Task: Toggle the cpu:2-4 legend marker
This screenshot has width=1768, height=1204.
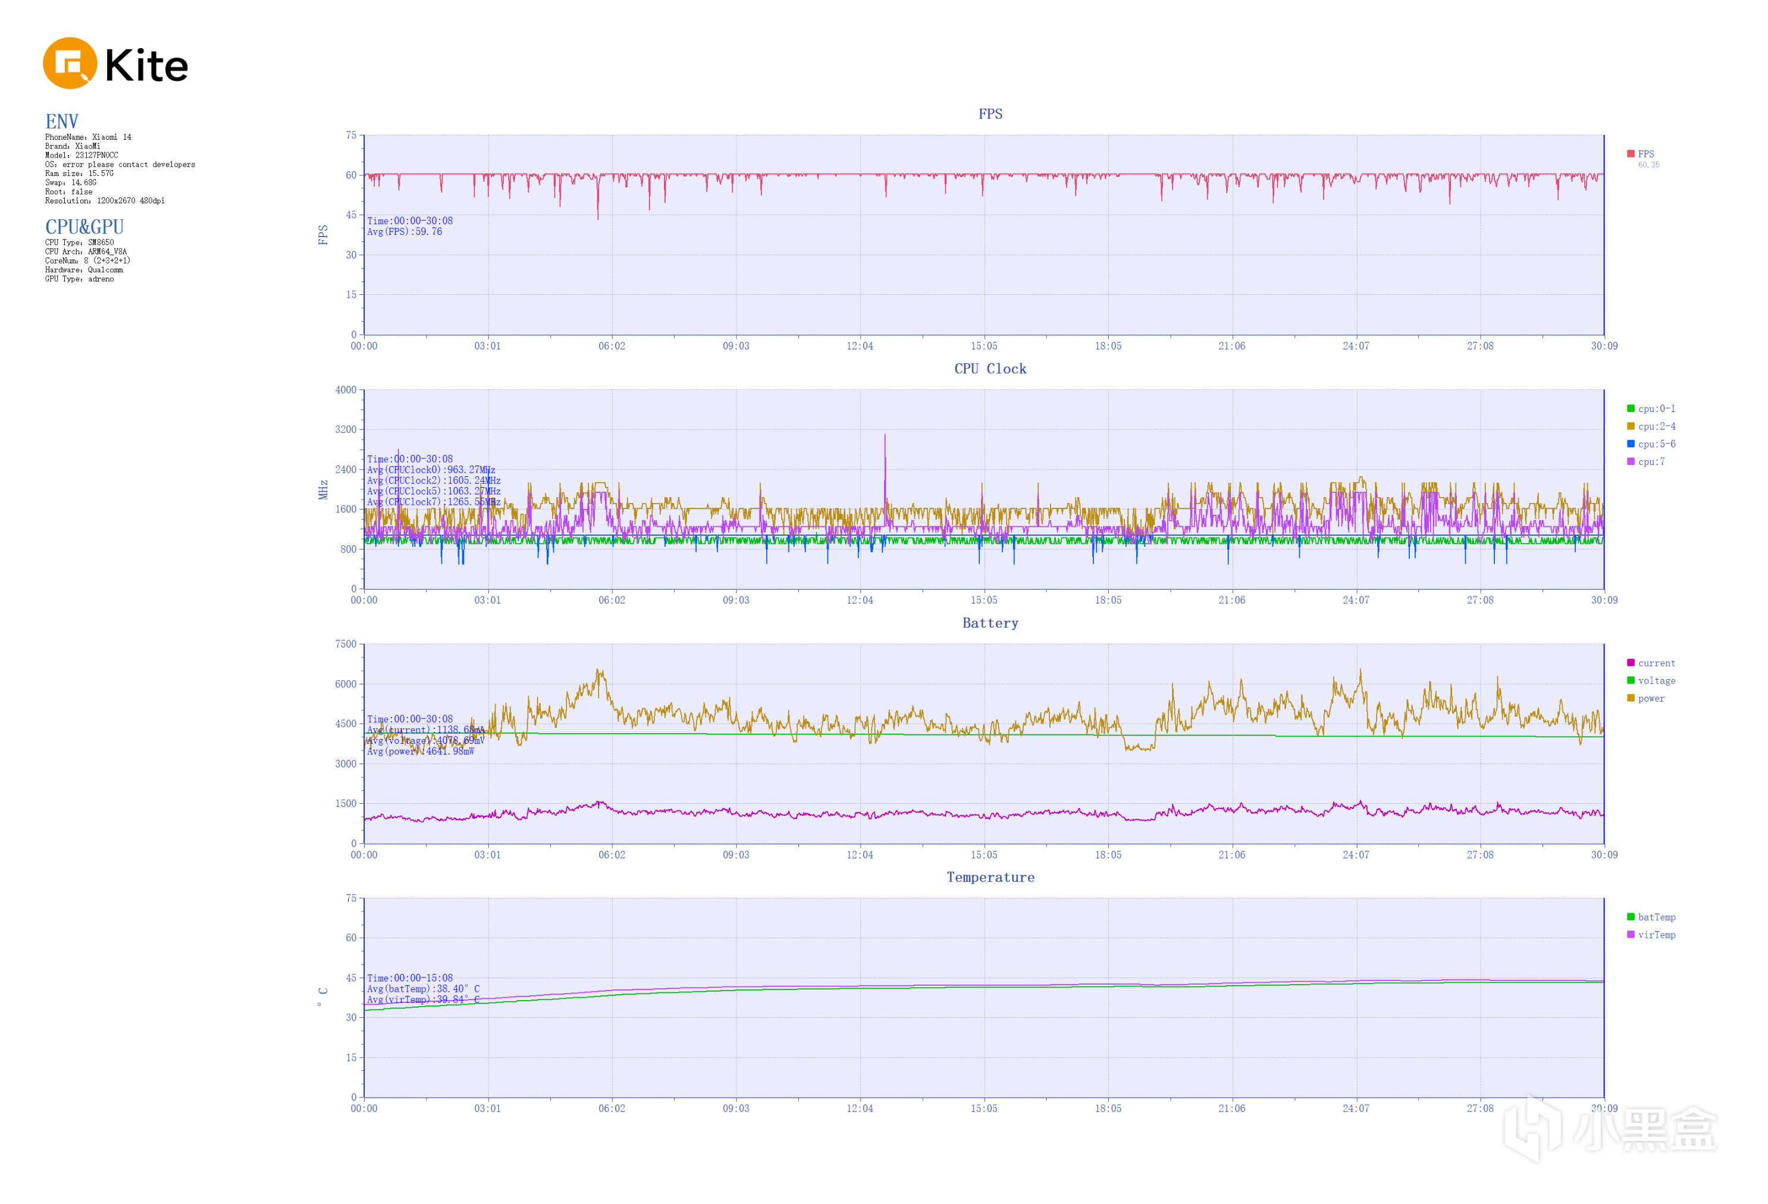Action: pos(1631,426)
